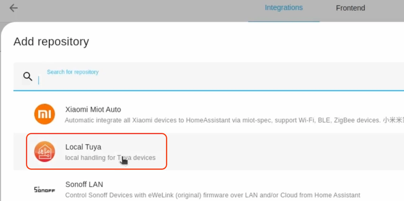Select the Xiaomi Miot Auto title
This screenshot has height=201, width=404.
(x=93, y=110)
